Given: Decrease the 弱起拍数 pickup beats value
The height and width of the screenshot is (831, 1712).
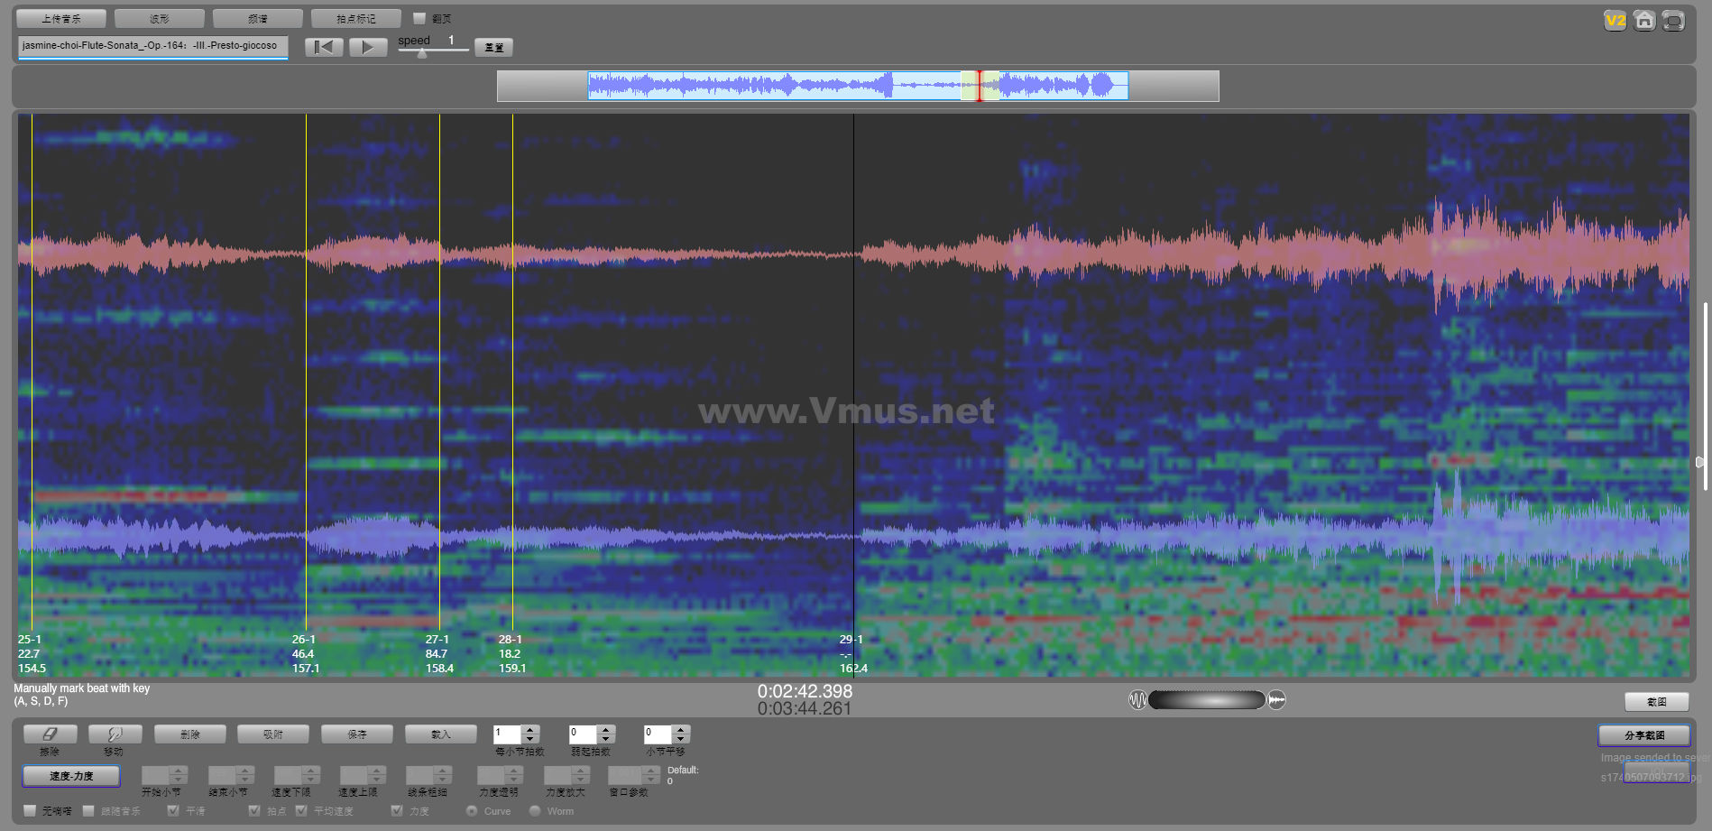Looking at the screenshot, I should pos(606,739).
